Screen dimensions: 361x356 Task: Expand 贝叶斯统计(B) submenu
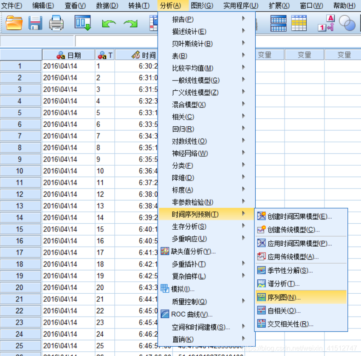[207, 44]
